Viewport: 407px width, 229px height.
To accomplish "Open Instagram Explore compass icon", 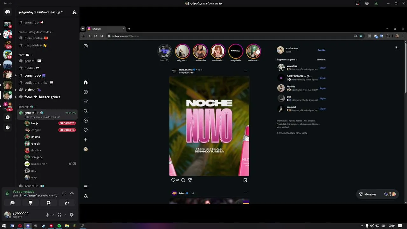I will click(x=86, y=121).
